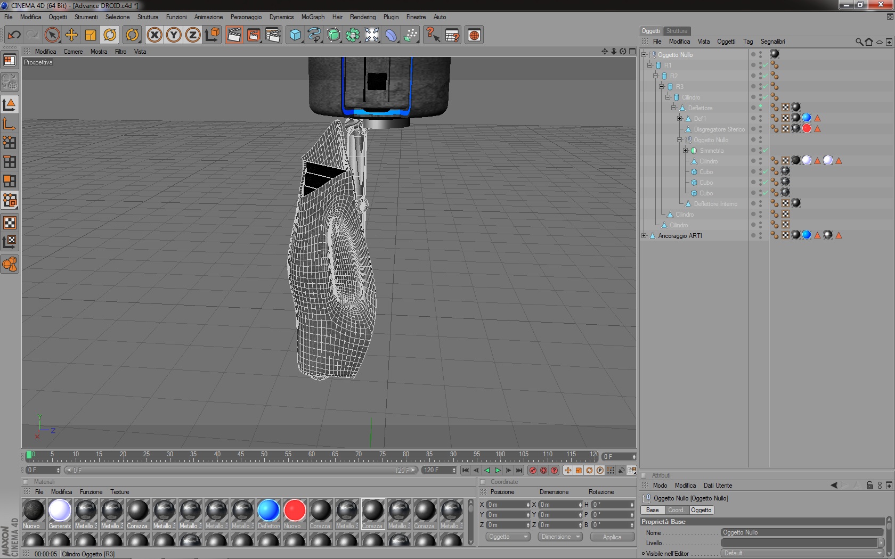Switch the coordinate system icon
The width and height of the screenshot is (895, 559).
pyautogui.click(x=212, y=35)
